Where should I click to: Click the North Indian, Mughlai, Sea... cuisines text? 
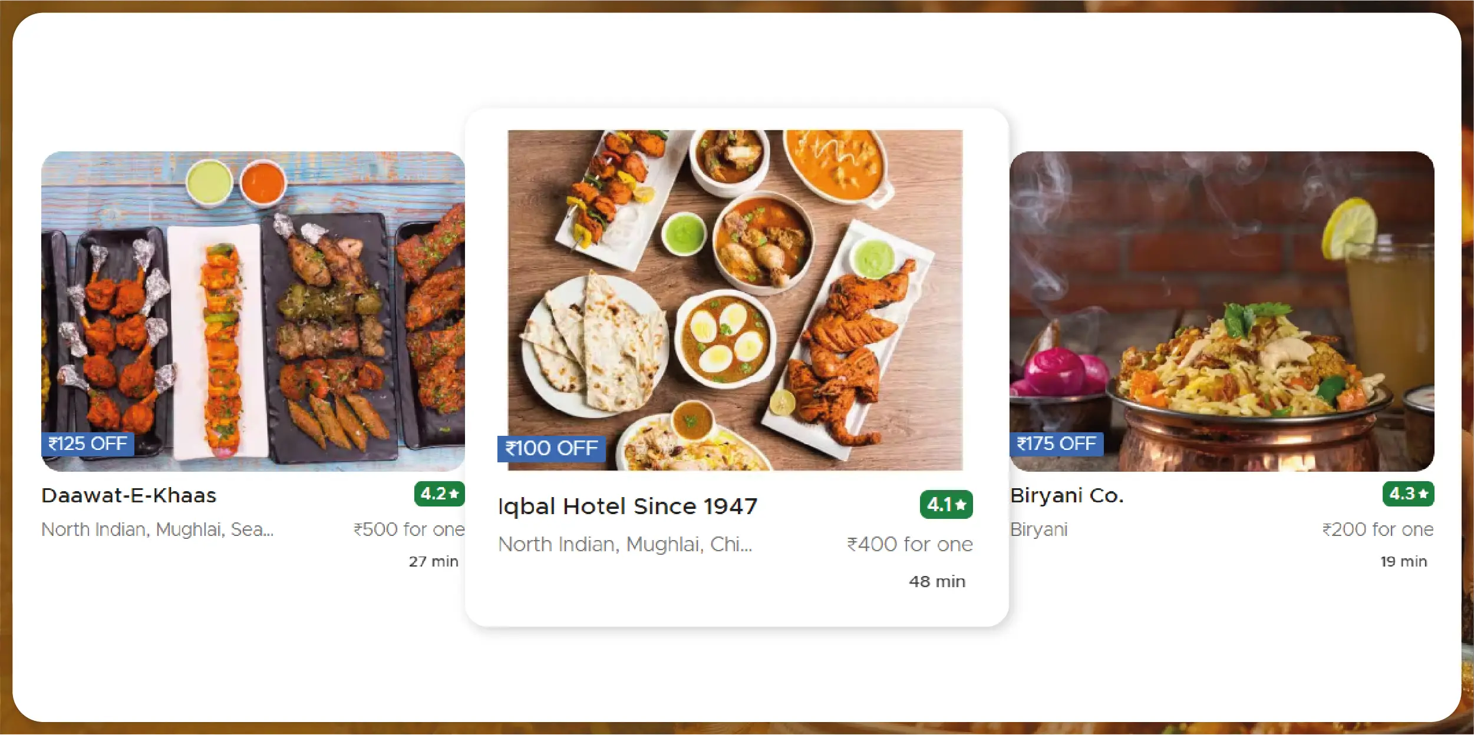click(157, 529)
